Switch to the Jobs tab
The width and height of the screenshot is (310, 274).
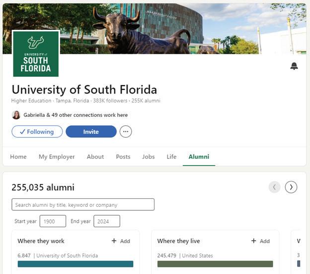pyautogui.click(x=149, y=157)
